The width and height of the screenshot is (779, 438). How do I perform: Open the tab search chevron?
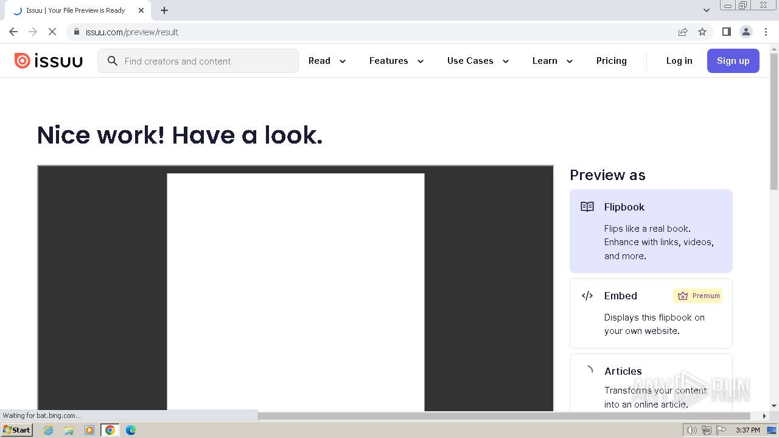[x=707, y=10]
